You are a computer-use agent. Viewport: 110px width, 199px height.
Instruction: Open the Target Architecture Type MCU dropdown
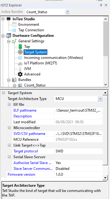coord(100,99)
